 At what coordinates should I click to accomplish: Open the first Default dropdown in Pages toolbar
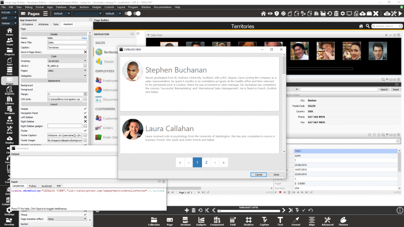click(62, 14)
